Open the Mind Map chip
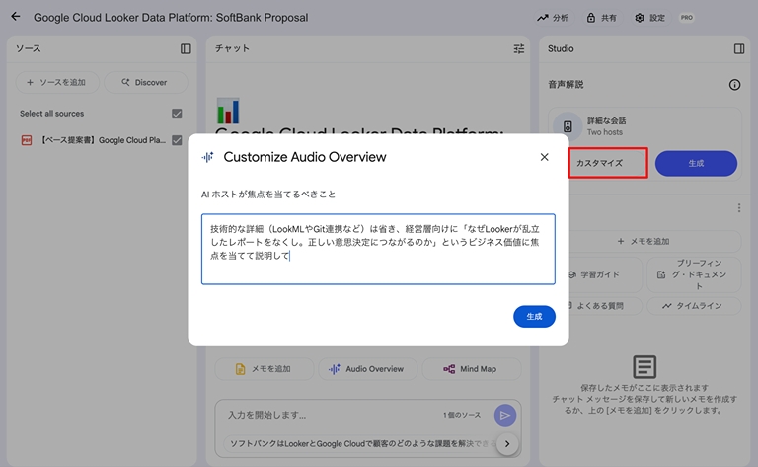The image size is (758, 467). pos(471,369)
